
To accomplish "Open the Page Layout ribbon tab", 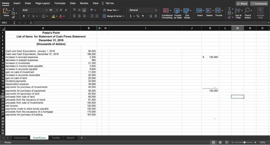I will pos(42,3).
